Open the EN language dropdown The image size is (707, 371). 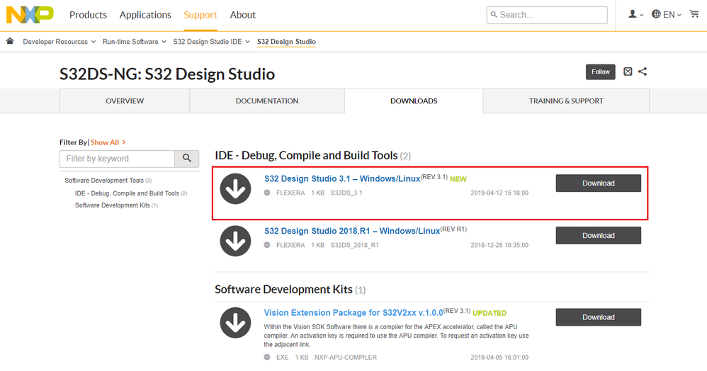coord(667,14)
